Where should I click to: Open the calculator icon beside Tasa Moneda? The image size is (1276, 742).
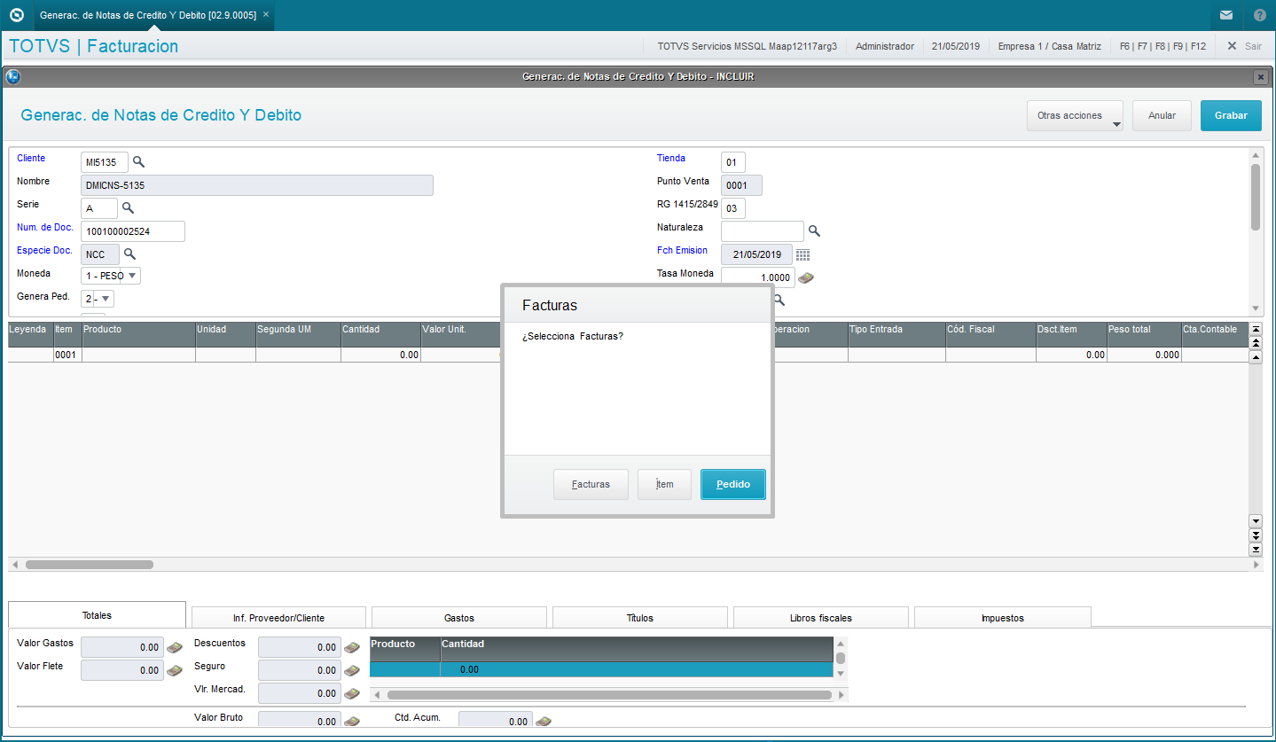(806, 277)
